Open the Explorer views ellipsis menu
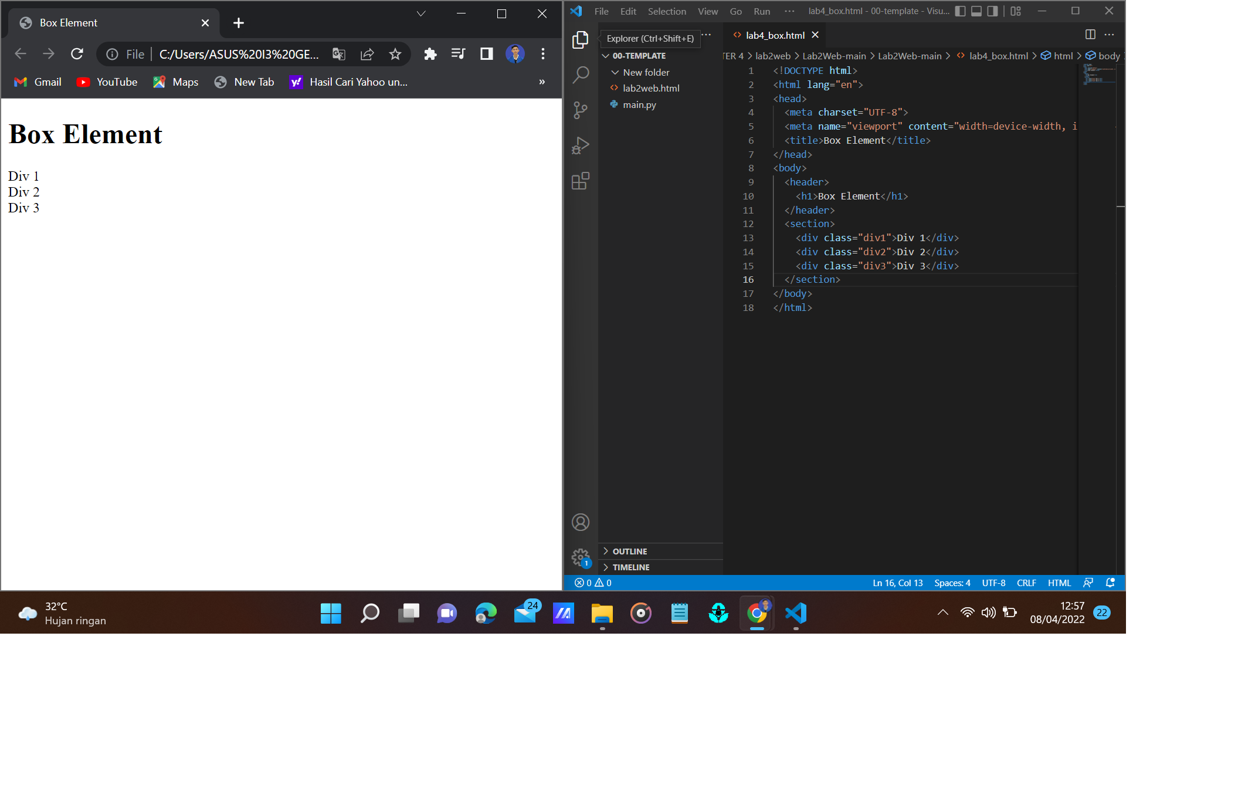1255x785 pixels. click(707, 35)
